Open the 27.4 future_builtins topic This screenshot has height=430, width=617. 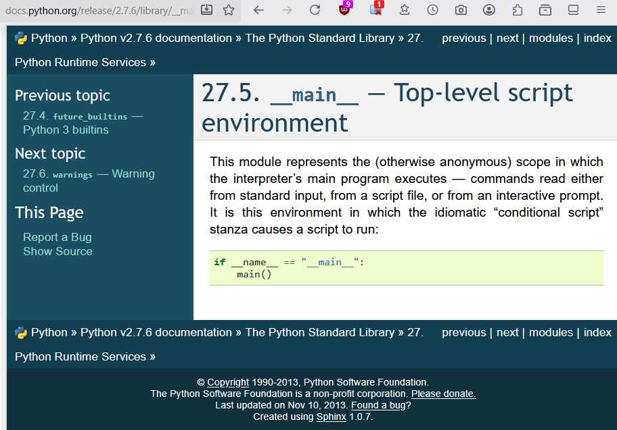[81, 116]
